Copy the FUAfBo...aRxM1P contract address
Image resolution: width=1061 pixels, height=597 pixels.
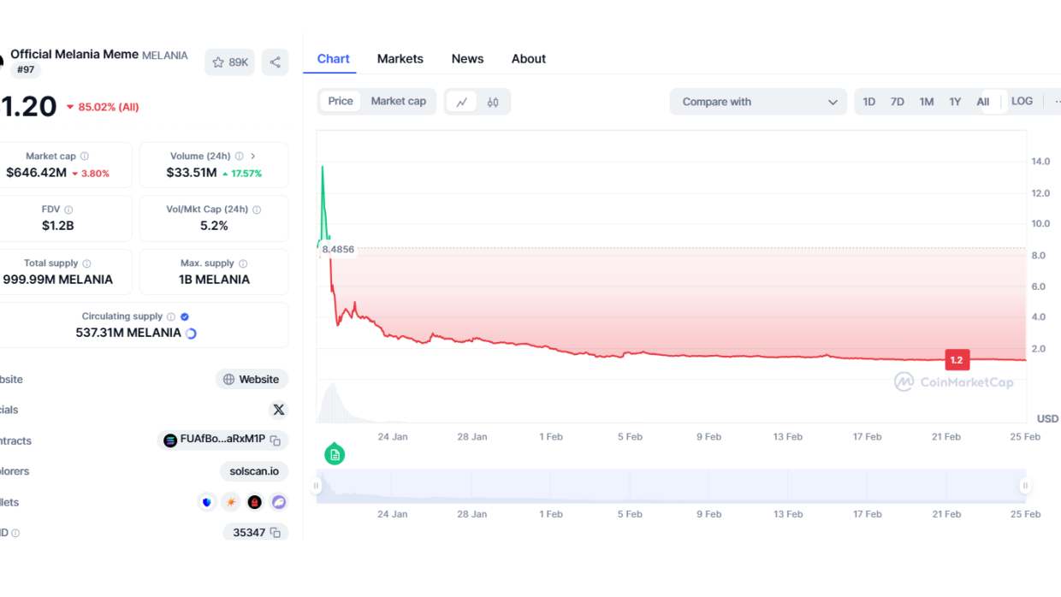pyautogui.click(x=276, y=440)
